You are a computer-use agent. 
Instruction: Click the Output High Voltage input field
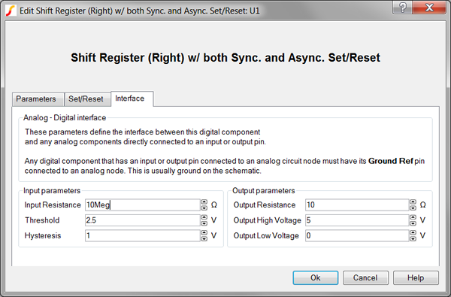click(x=357, y=220)
